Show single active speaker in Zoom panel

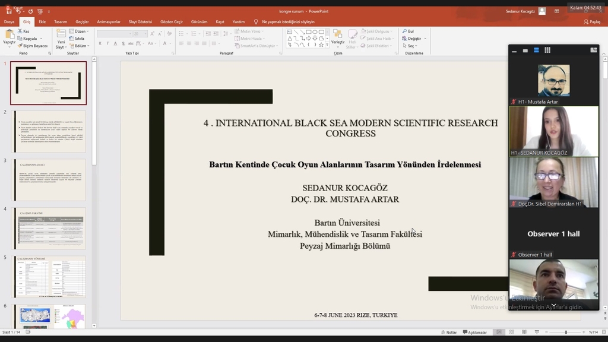(525, 50)
